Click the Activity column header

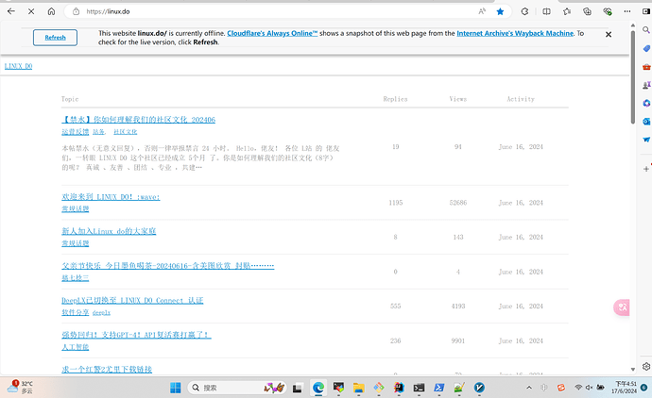pyautogui.click(x=521, y=99)
